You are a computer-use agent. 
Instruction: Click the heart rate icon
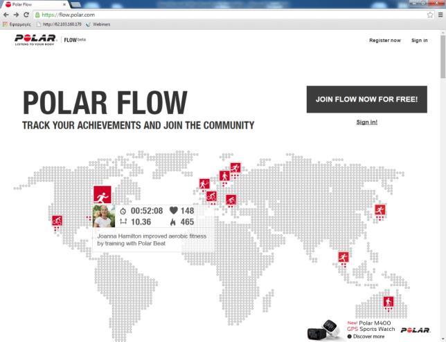point(174,210)
